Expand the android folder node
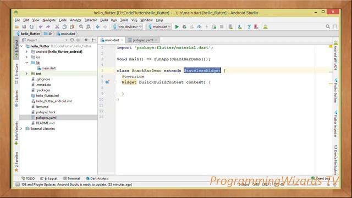Screen dimensions: 352x198 26,52
